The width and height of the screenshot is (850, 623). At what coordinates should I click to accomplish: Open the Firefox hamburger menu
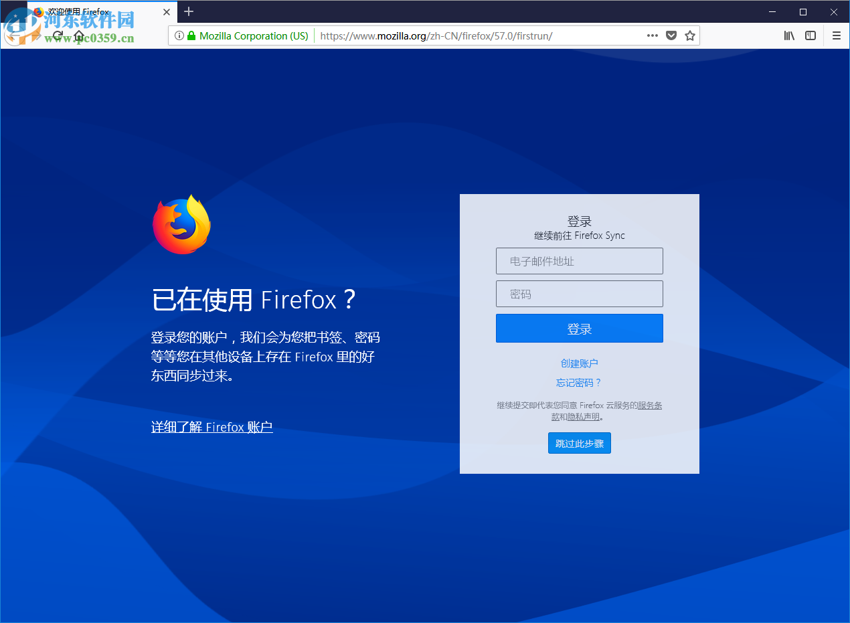coord(836,35)
